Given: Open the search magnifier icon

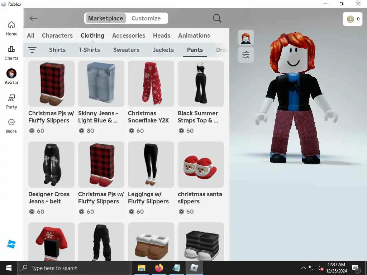Looking at the screenshot, I should pos(217,18).
